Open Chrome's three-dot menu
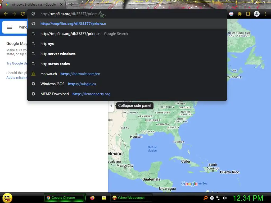Image resolution: width=271 pixels, height=203 pixels. click(x=265, y=14)
